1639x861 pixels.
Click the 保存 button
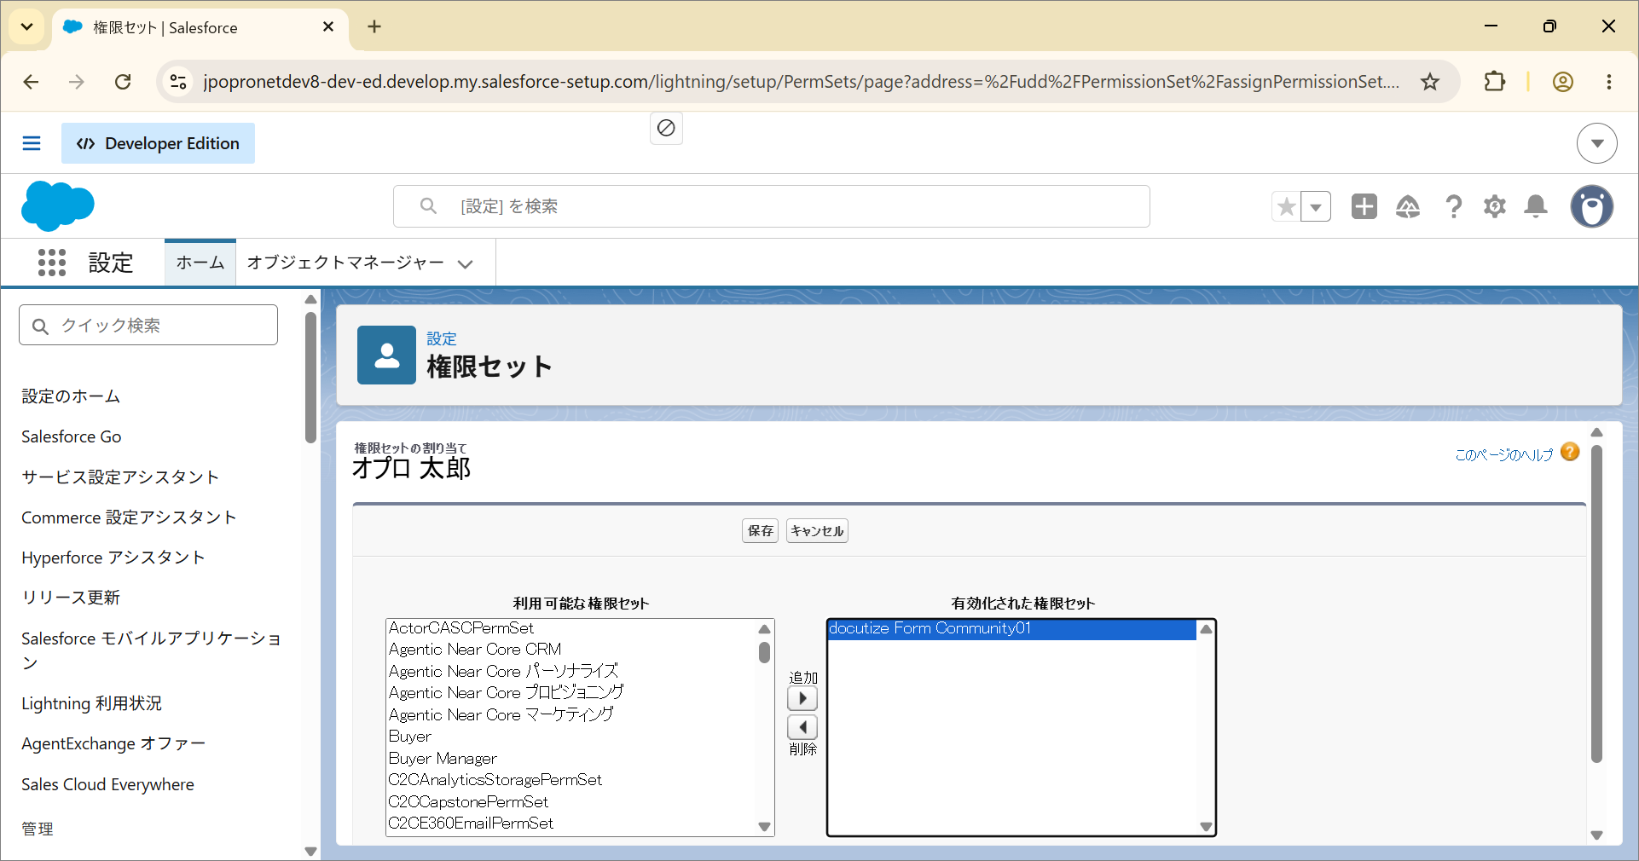click(760, 531)
